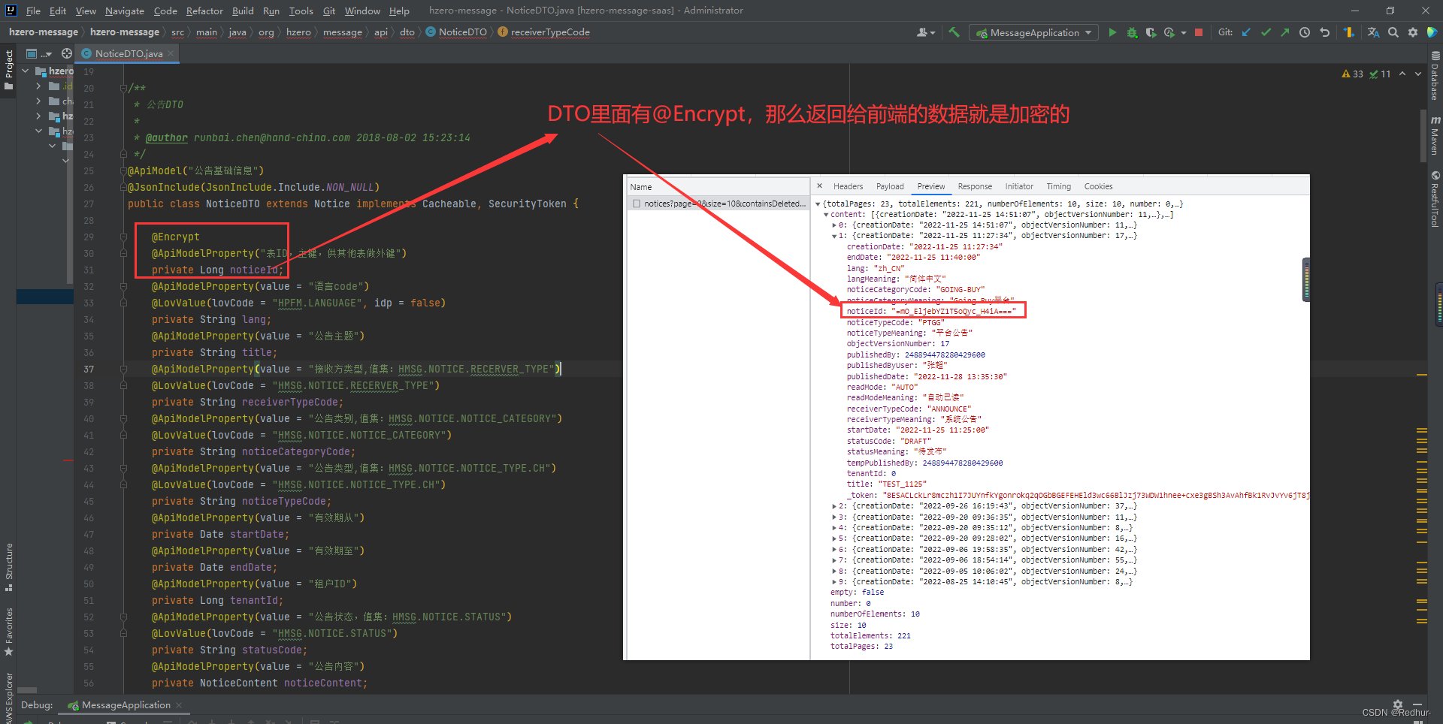Click the Project tool window button
Screen dimensions: 1443x724
click(x=9, y=70)
